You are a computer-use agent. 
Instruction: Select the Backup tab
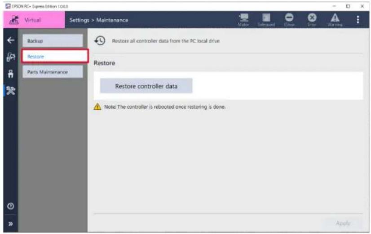pyautogui.click(x=53, y=41)
